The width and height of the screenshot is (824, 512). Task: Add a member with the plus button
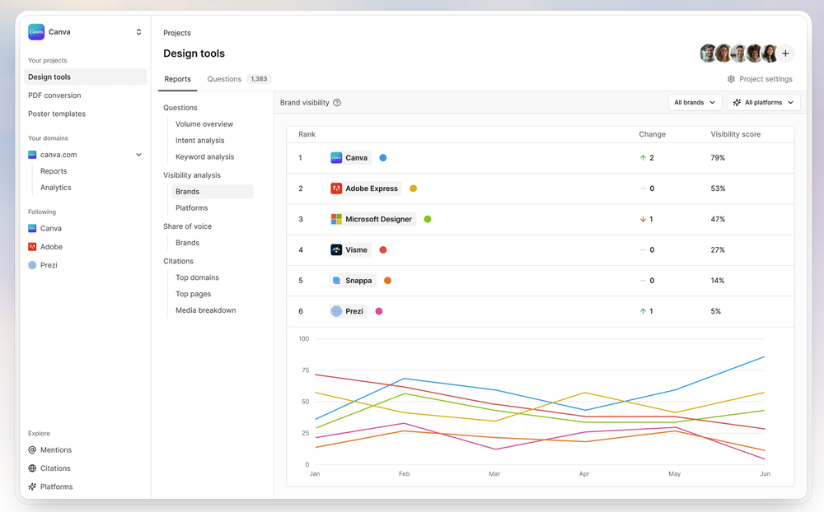785,53
